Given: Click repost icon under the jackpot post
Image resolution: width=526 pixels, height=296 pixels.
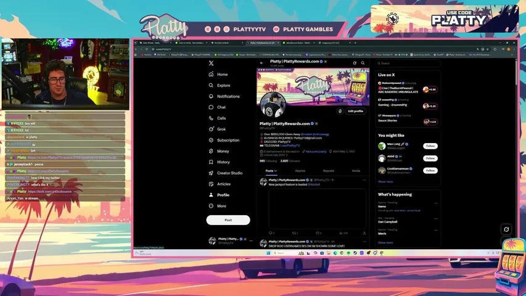Looking at the screenshot, I should coord(295,233).
